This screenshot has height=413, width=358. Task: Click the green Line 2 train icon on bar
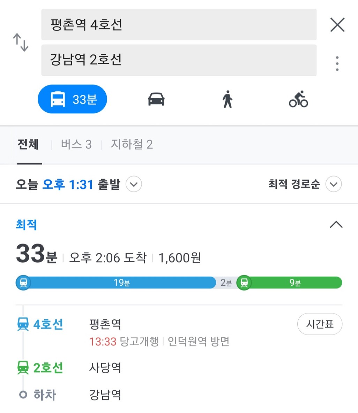[x=244, y=283]
